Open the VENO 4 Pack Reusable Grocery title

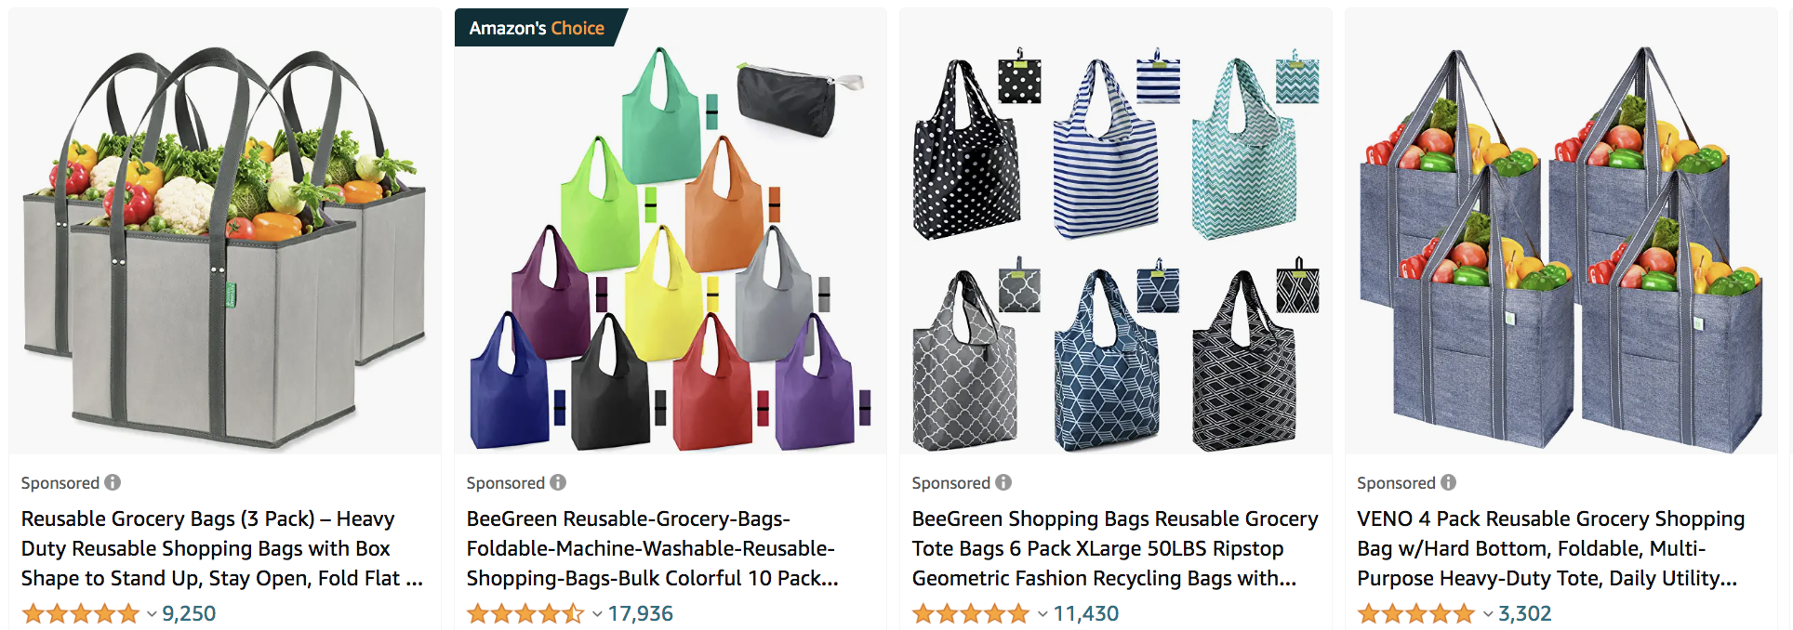[x=1550, y=548]
